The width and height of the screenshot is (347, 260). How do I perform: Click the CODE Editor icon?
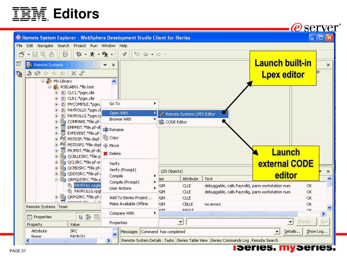pyautogui.click(x=161, y=122)
